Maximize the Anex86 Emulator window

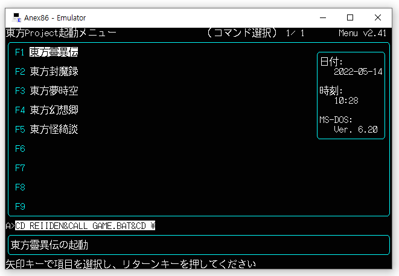350,17
